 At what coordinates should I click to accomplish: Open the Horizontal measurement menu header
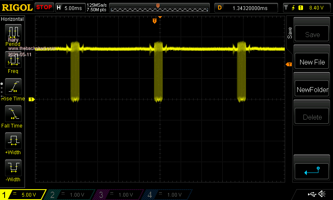[12, 19]
